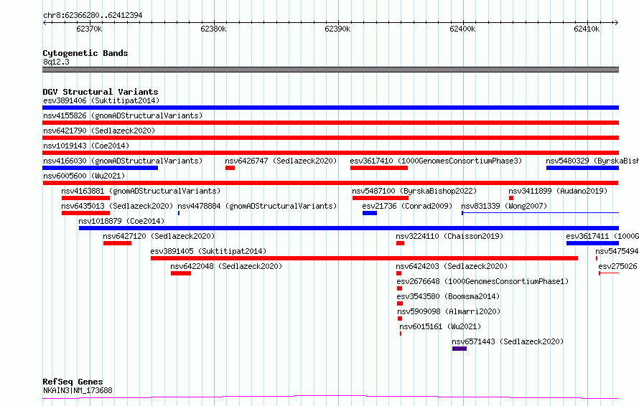Viewport: 639px width, 406px height.
Task: Open esv21736 (Conrad2009) label
Action: point(407,206)
